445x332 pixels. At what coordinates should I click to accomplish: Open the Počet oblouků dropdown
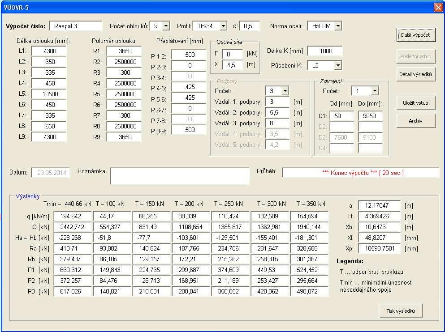pyautogui.click(x=166, y=26)
